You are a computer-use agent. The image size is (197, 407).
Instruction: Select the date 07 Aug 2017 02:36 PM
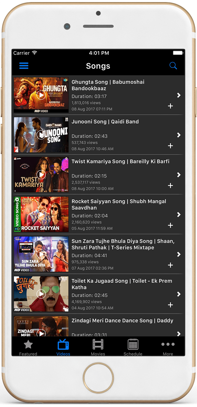(93, 268)
